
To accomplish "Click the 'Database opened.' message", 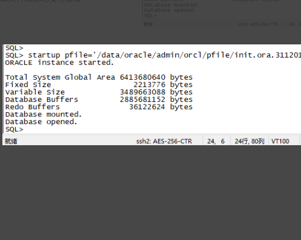I will pos(41,122).
